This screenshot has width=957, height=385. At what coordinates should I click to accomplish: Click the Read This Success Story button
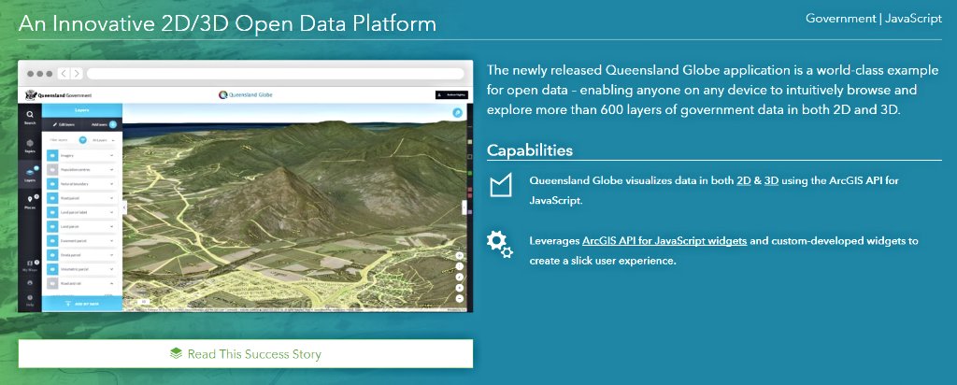(246, 354)
